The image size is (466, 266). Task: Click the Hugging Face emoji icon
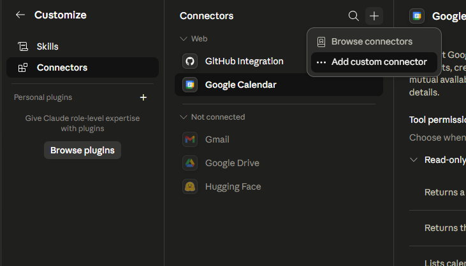tap(190, 187)
